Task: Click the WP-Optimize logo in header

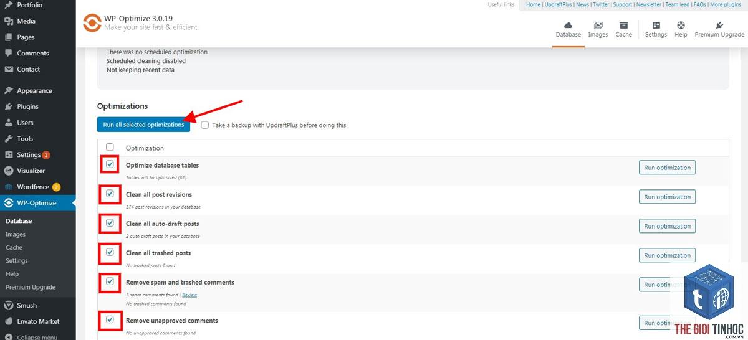Action: (92, 23)
